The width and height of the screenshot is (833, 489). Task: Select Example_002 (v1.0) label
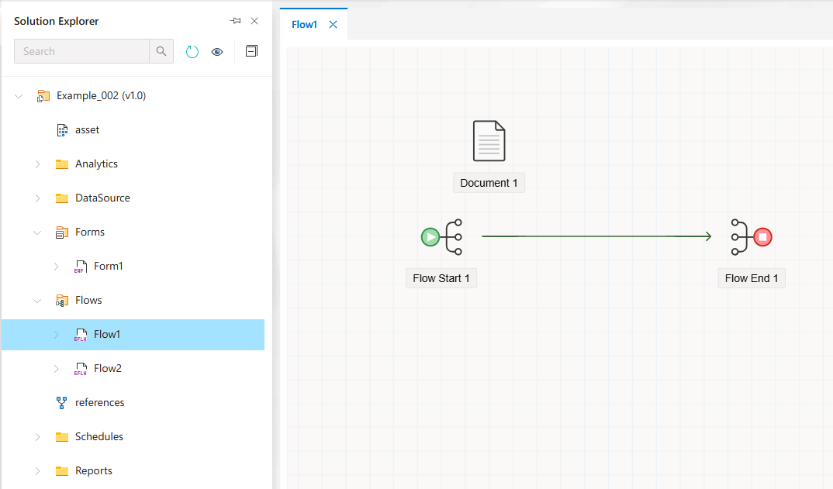pyautogui.click(x=102, y=95)
